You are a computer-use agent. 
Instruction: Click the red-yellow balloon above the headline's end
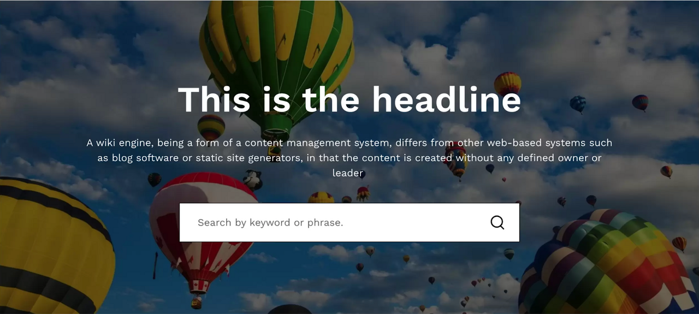click(x=508, y=84)
